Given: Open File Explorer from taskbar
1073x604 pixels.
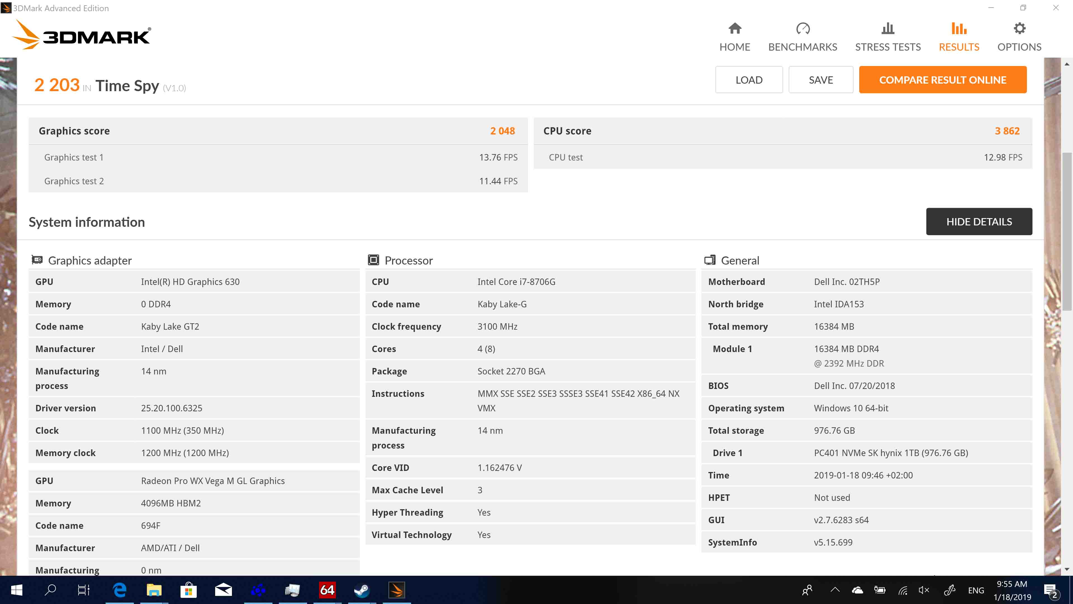Looking at the screenshot, I should [x=154, y=590].
